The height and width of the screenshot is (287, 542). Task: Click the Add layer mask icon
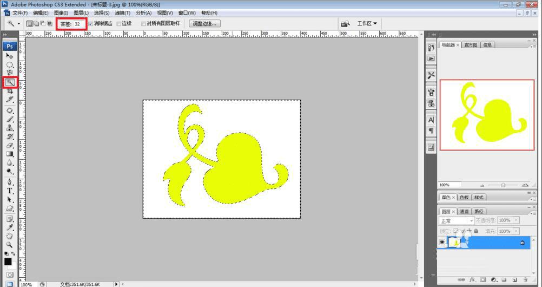483,279
